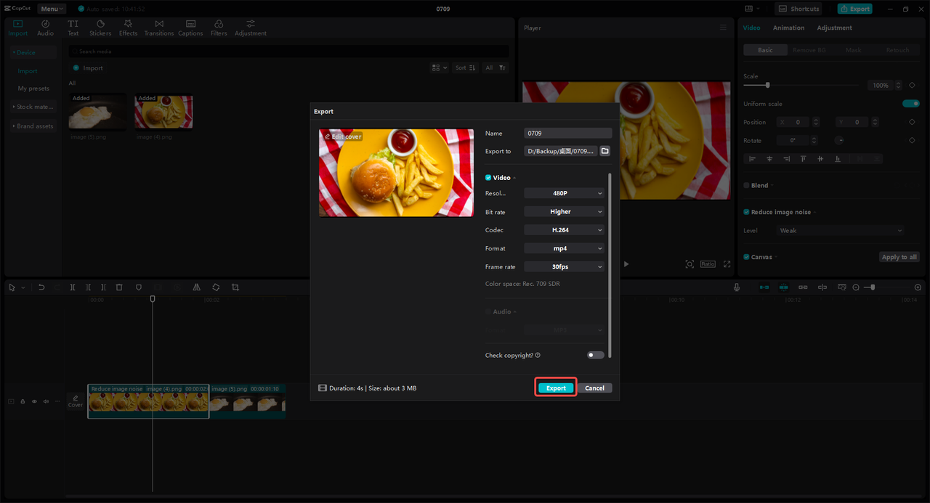Viewport: 930px width, 503px height.
Task: Open the Codec dropdown showing H.264
Action: click(564, 230)
